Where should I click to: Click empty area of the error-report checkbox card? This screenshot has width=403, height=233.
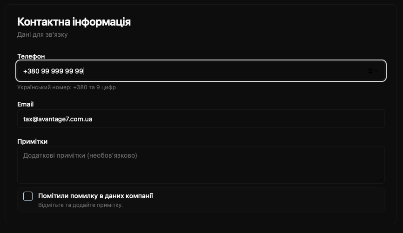click(x=279, y=200)
